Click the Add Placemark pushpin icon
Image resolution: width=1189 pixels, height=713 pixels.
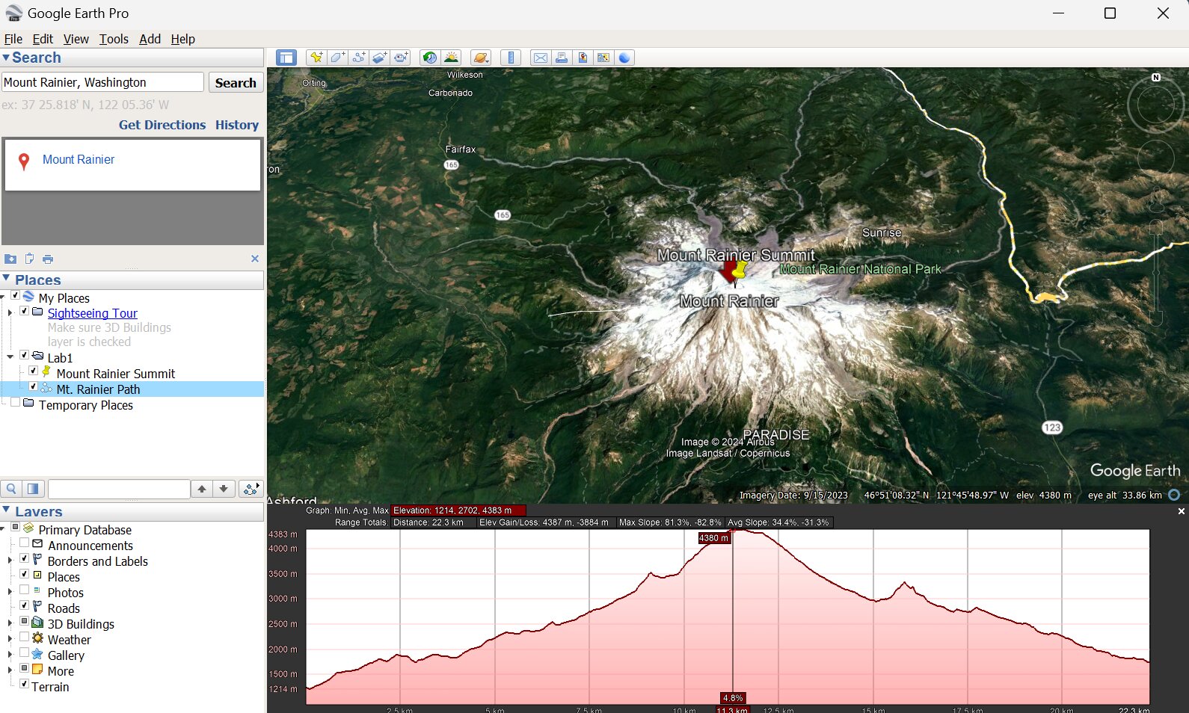point(316,58)
